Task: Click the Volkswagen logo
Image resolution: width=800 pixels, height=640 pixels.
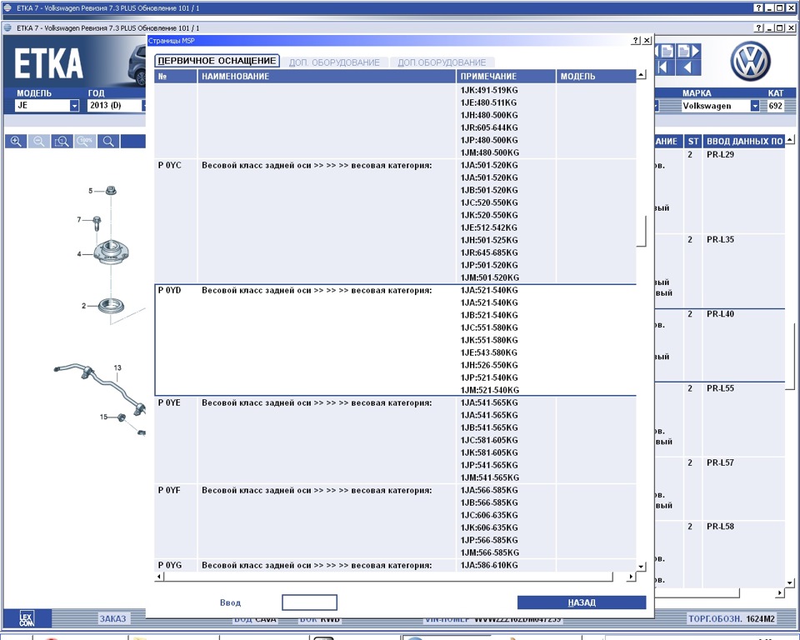Action: 750,61
